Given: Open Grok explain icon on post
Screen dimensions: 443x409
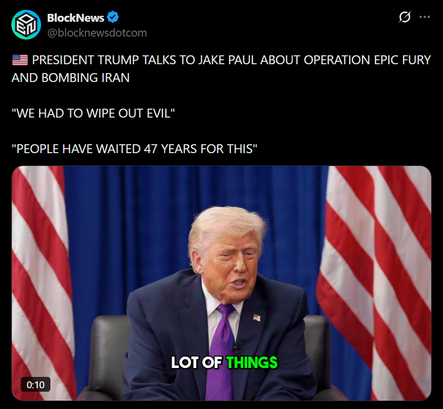Looking at the screenshot, I should click(404, 17).
